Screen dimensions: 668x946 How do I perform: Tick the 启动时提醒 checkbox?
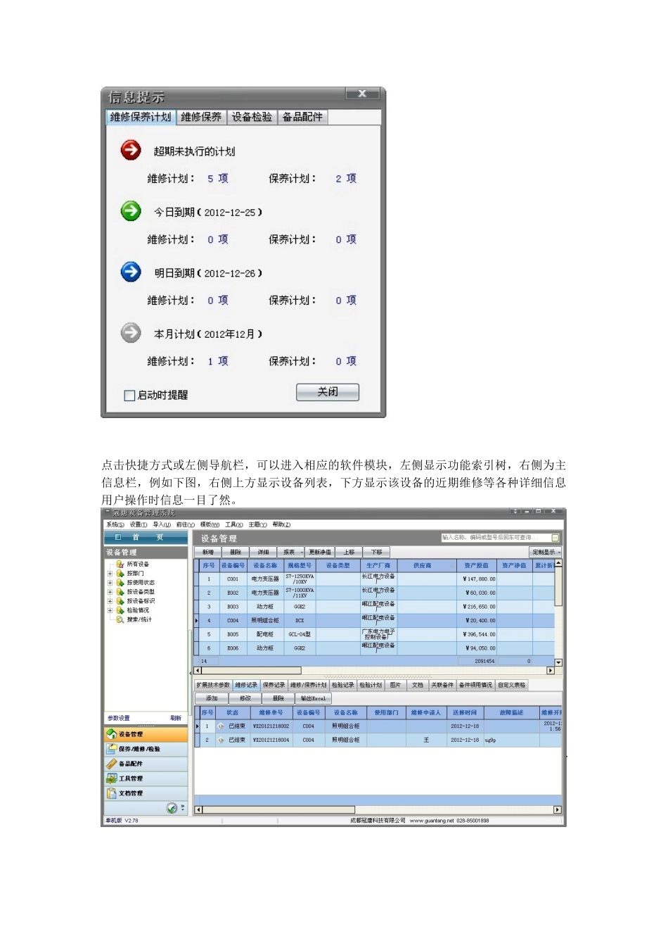[x=129, y=396]
